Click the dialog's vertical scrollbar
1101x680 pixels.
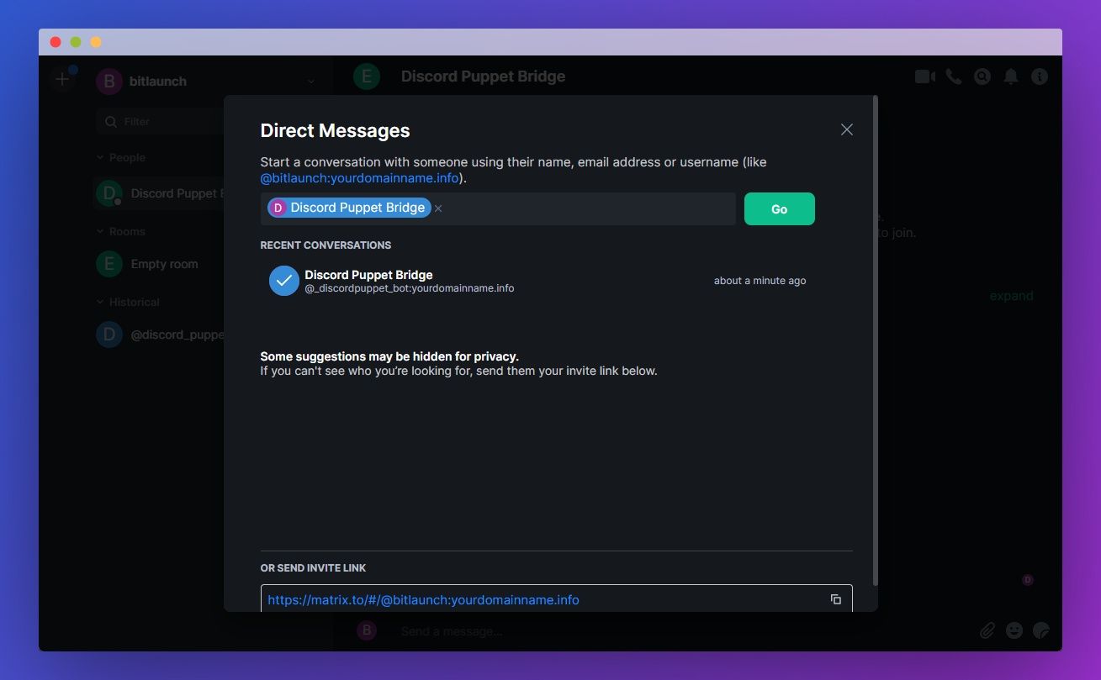[876, 340]
